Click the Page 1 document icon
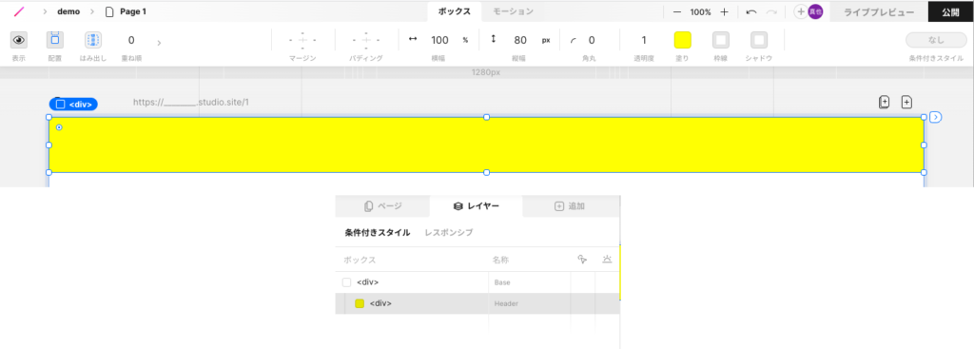 click(x=109, y=11)
